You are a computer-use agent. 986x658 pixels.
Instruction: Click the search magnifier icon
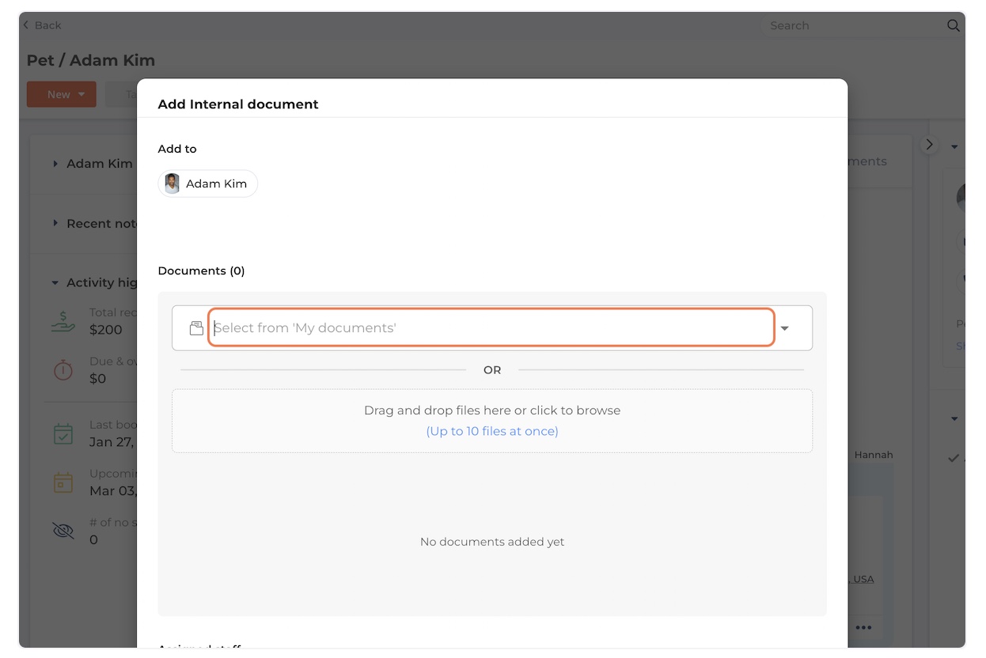coord(953,25)
